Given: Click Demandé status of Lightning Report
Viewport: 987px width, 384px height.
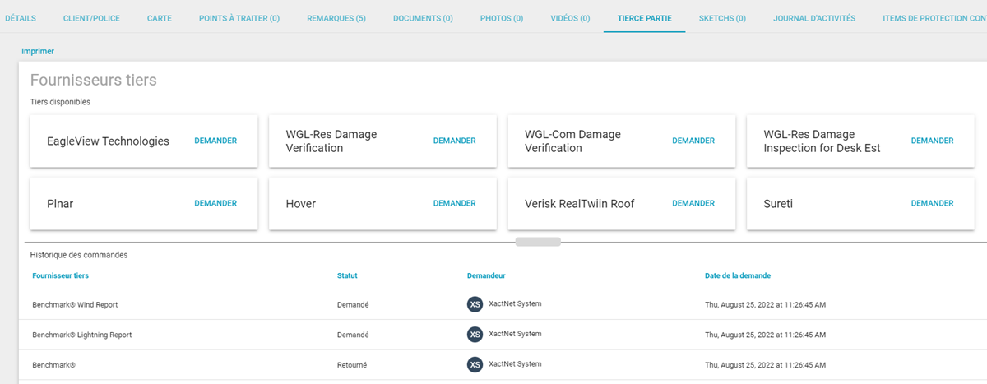Looking at the screenshot, I should pos(353,335).
